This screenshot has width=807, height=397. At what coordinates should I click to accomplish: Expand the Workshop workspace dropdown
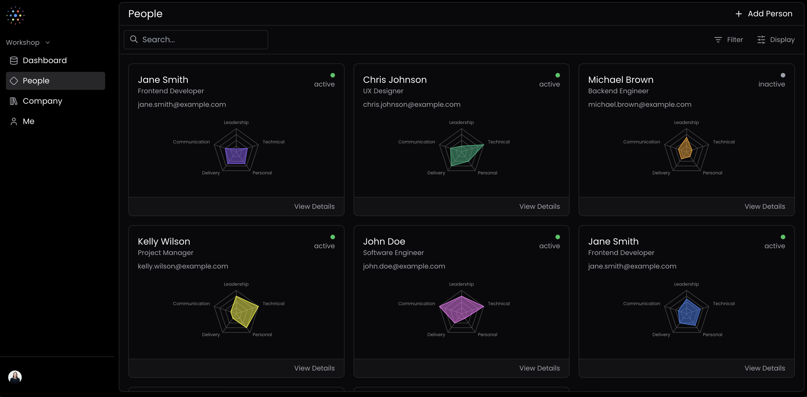tap(28, 43)
